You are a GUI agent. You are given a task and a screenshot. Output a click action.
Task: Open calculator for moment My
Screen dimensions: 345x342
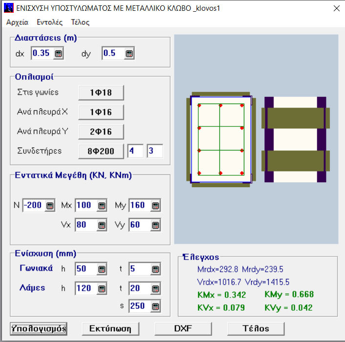pos(155,206)
